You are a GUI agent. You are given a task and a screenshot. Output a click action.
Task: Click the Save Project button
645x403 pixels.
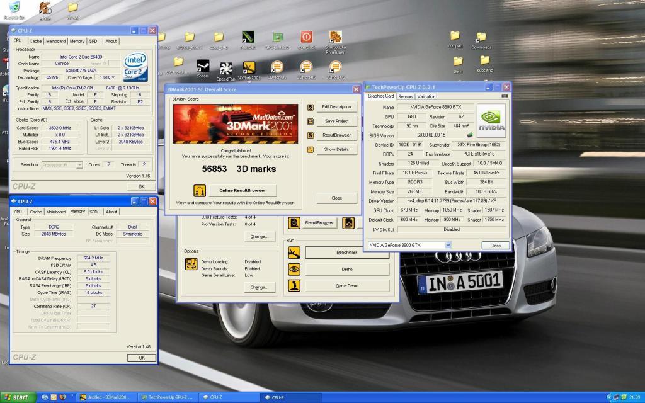coord(336,121)
